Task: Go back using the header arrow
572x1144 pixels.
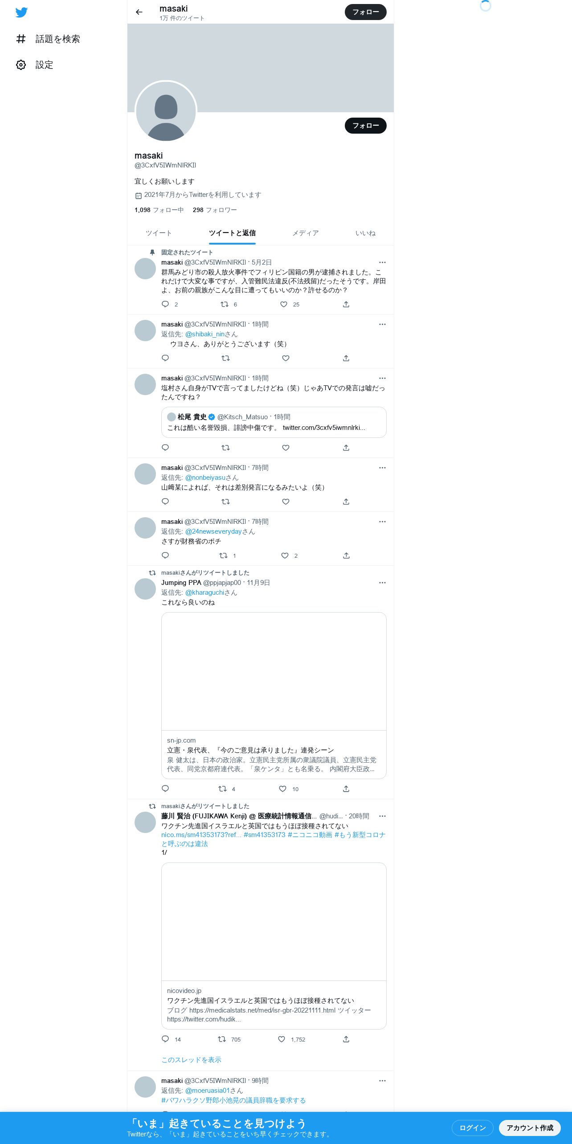Action: (x=139, y=12)
